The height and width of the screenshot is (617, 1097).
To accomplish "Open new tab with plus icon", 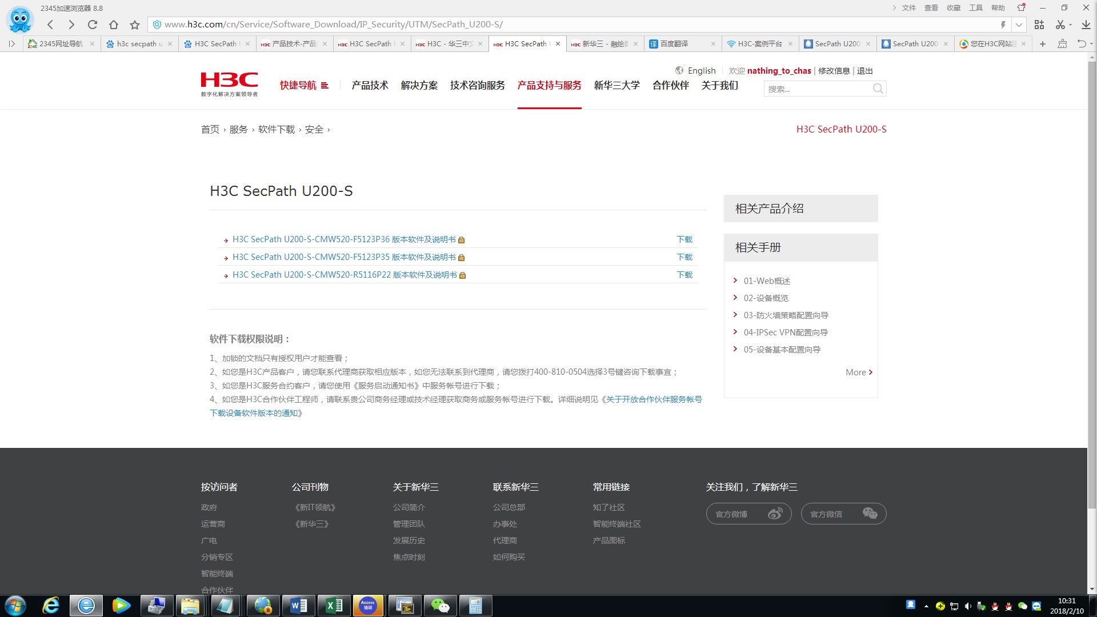I will [1042, 44].
